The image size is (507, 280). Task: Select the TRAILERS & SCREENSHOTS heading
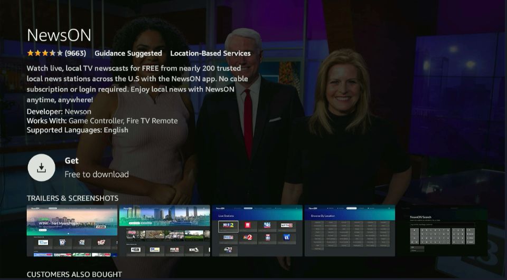[73, 198]
